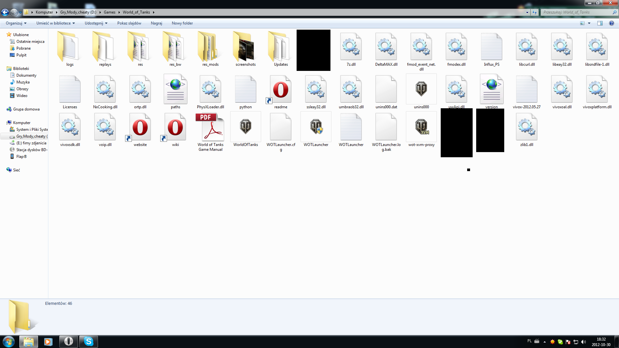Expand the address bar history dropdown
The height and width of the screenshot is (348, 619).
pos(527,12)
